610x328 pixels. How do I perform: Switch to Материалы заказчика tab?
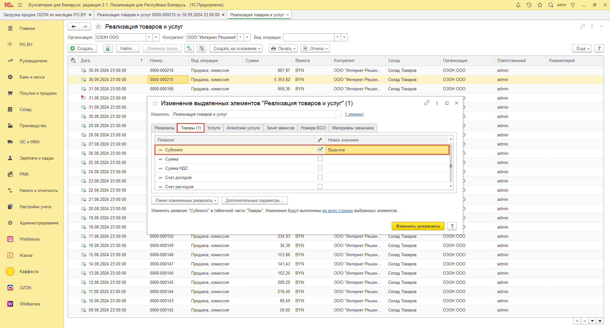pyautogui.click(x=353, y=128)
